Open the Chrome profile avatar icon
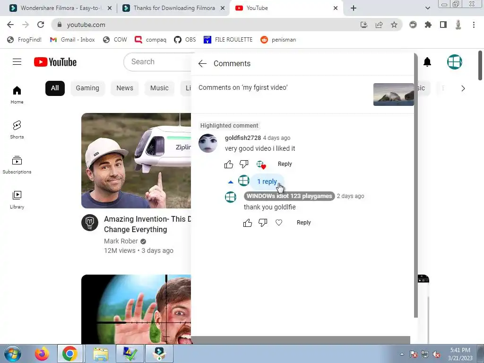This screenshot has width=484, height=363. 458,25
